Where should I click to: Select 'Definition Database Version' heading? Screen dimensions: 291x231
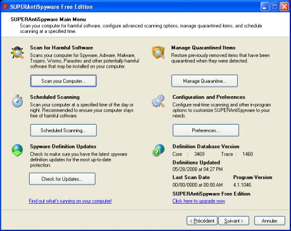pyautogui.click(x=206, y=146)
